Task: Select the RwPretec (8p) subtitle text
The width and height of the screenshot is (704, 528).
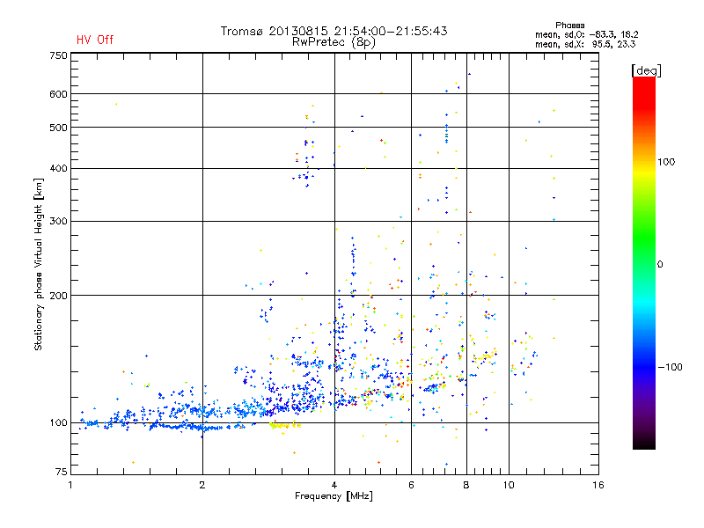Action: 334,41
